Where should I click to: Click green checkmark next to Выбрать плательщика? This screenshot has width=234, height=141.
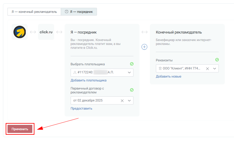[x=132, y=64]
